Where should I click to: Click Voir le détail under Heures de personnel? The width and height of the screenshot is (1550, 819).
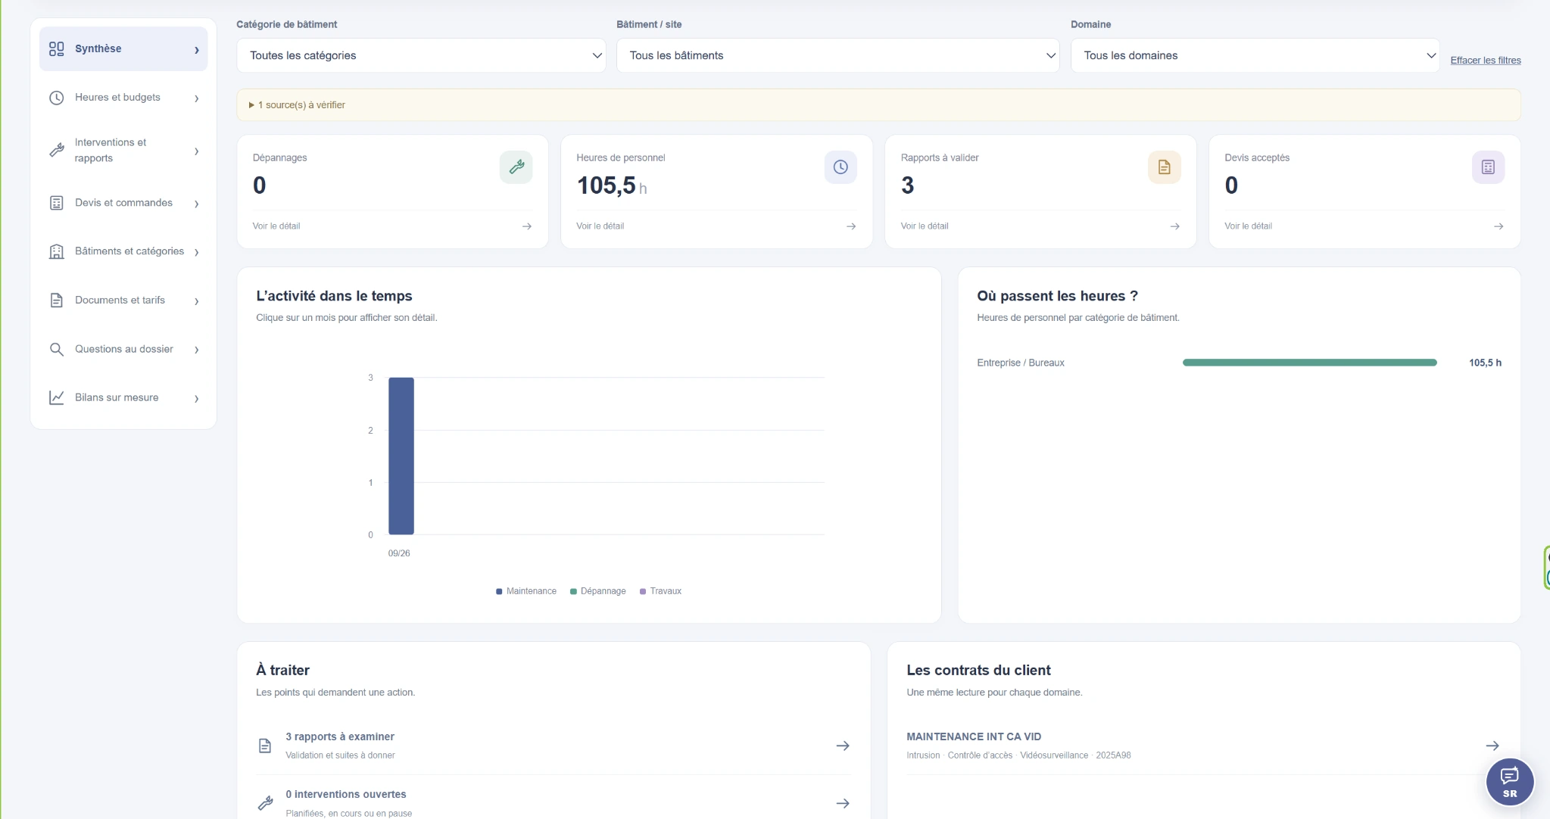point(600,226)
